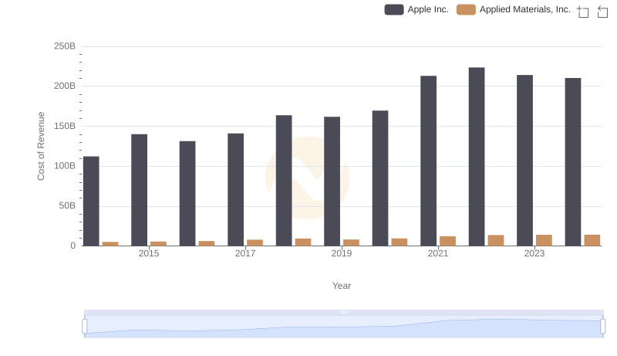Click the Apple Inc. bar for 2016
617x356 pixels.
click(x=187, y=194)
